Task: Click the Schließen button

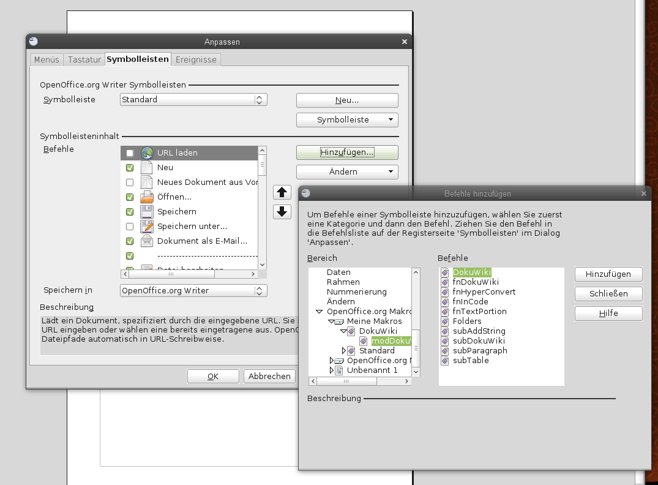Action: [608, 293]
